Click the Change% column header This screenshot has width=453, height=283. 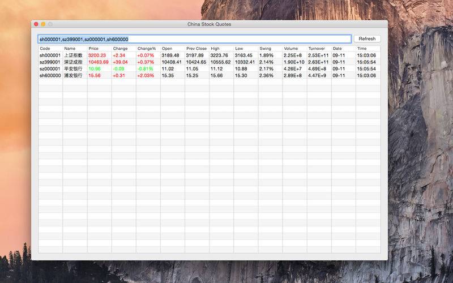148,49
